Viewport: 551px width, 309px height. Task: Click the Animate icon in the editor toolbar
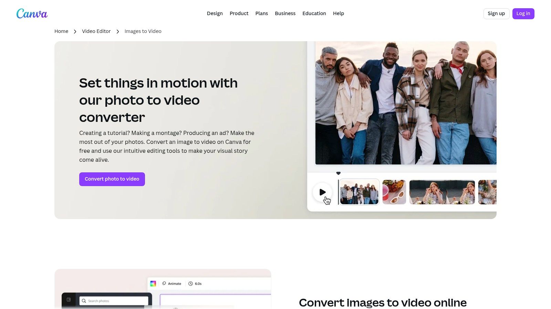164,284
